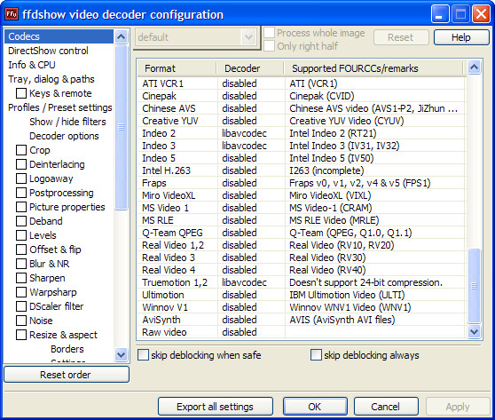Screen dimensions: 495x420
Task: Check the Offset & flip box
Action: (x=21, y=250)
